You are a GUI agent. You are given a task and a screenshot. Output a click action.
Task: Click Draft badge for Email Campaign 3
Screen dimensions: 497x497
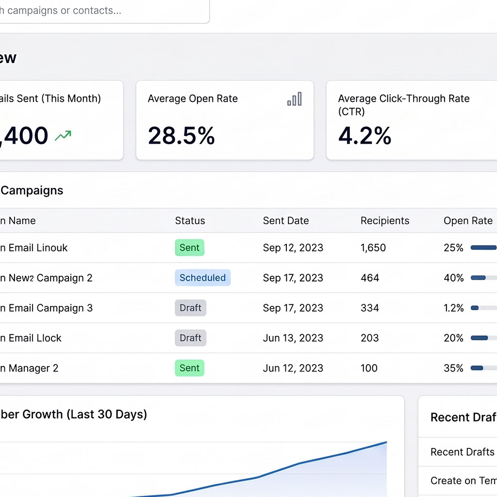(190, 308)
